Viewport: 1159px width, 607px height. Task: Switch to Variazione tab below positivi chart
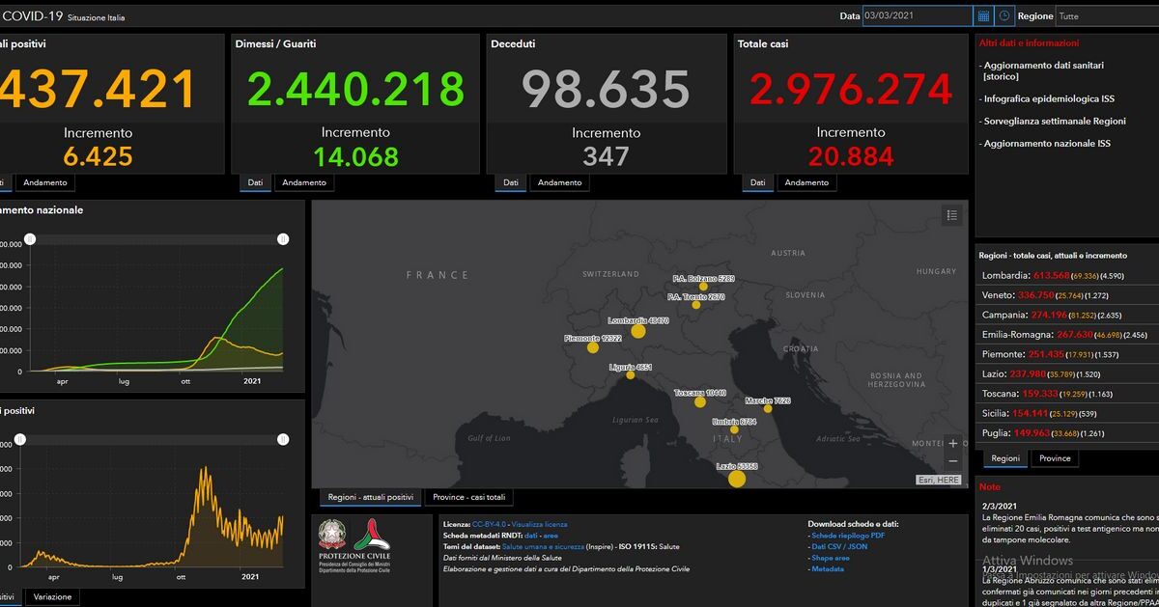click(52, 597)
